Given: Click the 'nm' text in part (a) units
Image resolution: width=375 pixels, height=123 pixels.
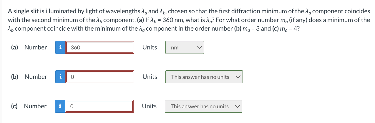Looking at the screenshot, I should click(175, 48).
